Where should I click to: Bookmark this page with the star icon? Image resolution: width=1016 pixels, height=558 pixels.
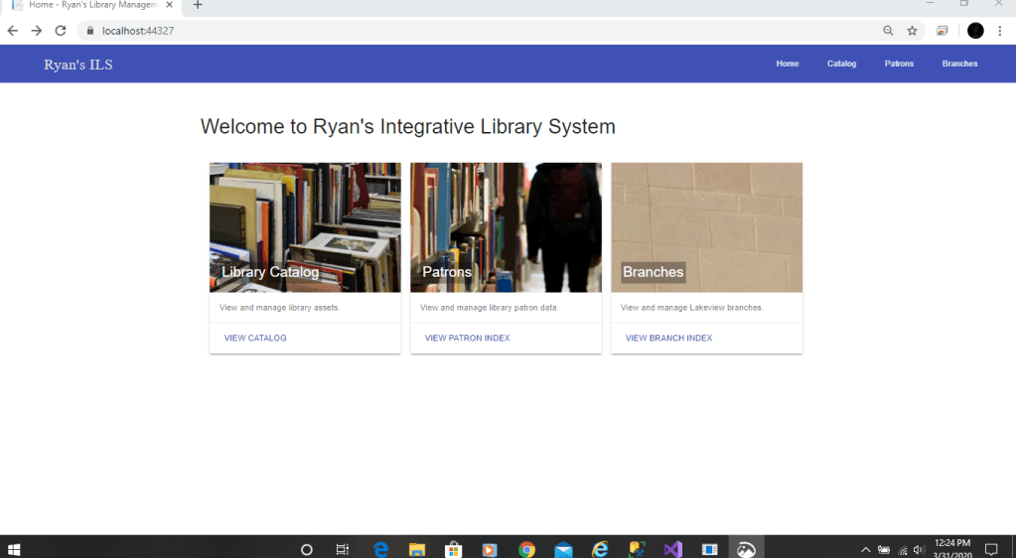tap(912, 31)
